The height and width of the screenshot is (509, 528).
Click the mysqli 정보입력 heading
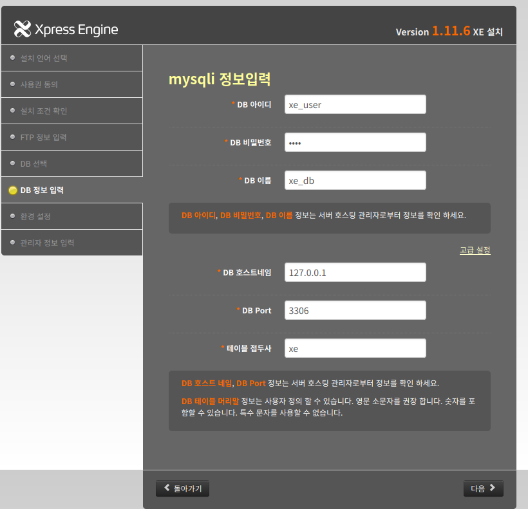point(220,79)
